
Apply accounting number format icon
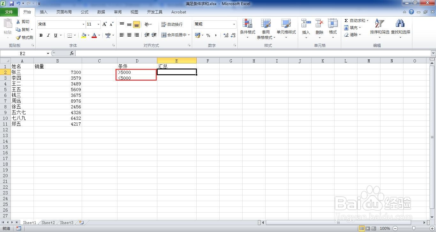197,35
